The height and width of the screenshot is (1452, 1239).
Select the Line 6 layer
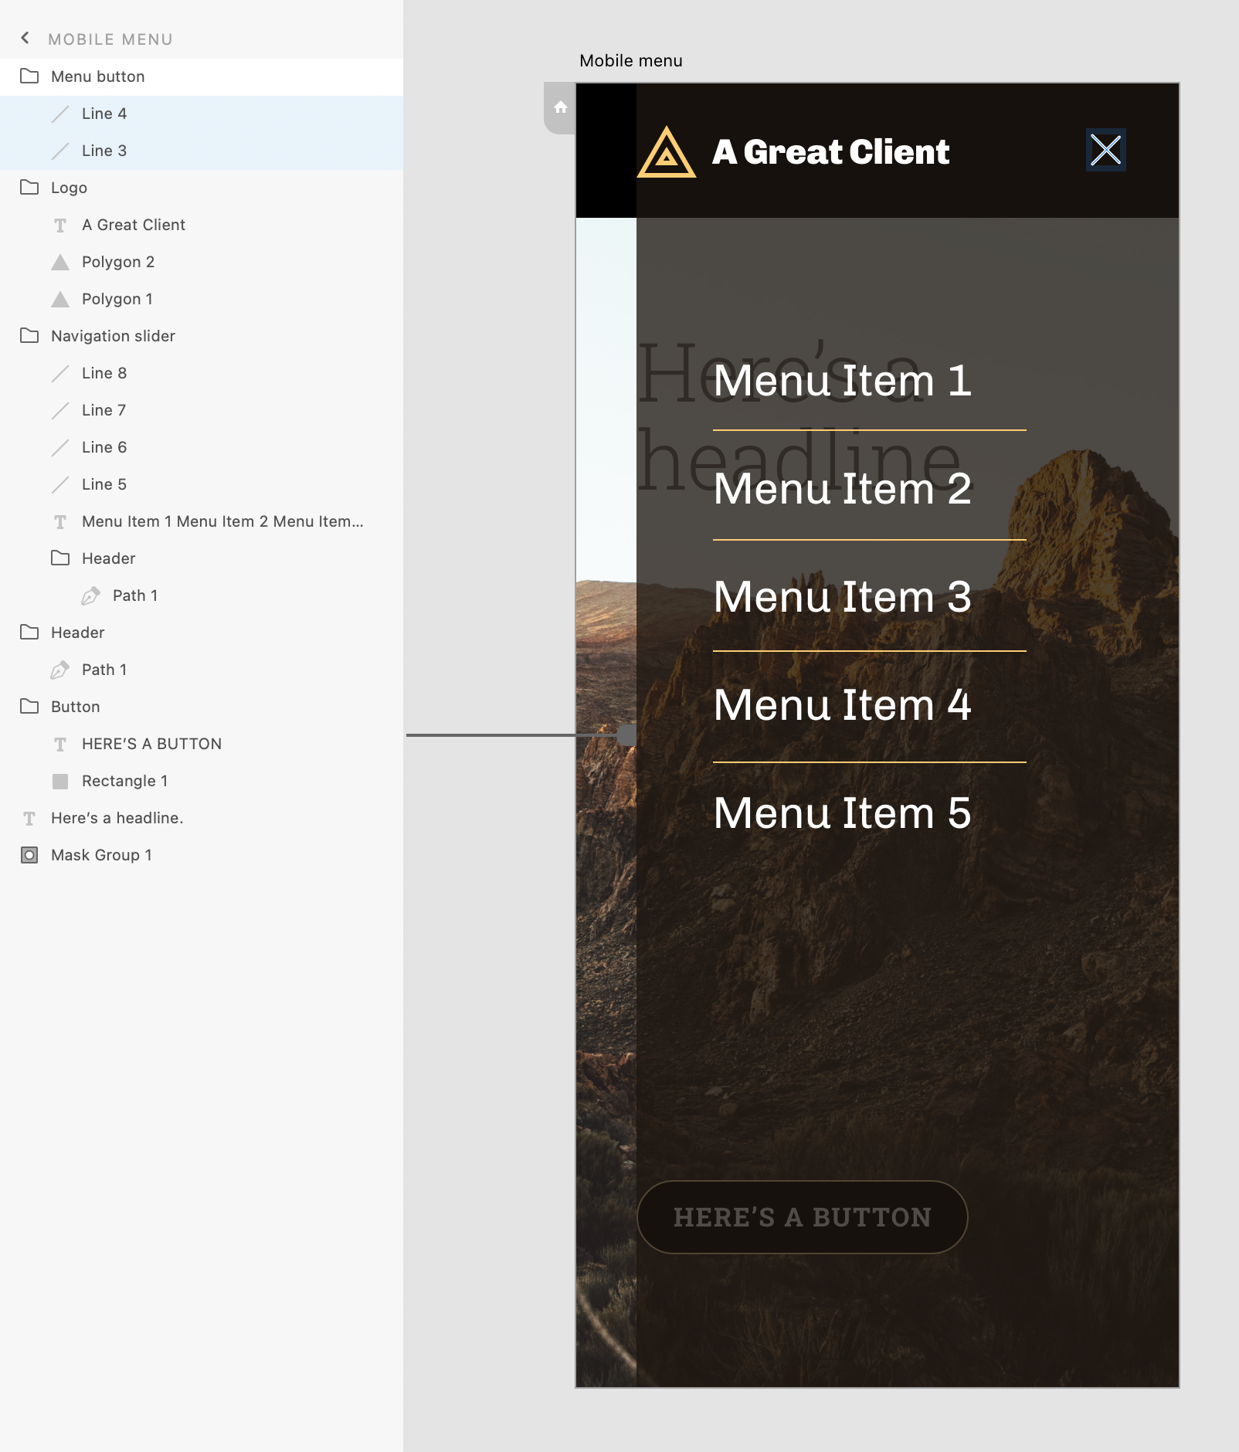[x=202, y=447]
